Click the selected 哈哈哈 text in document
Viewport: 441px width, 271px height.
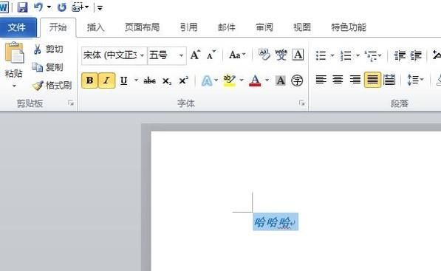pyautogui.click(x=272, y=222)
